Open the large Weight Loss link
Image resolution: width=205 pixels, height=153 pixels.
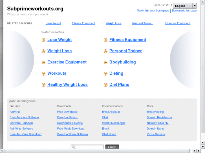pos(59,51)
